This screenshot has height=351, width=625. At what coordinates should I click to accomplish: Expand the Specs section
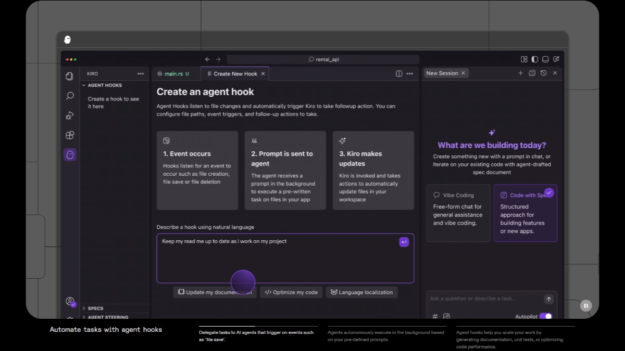coord(95,308)
